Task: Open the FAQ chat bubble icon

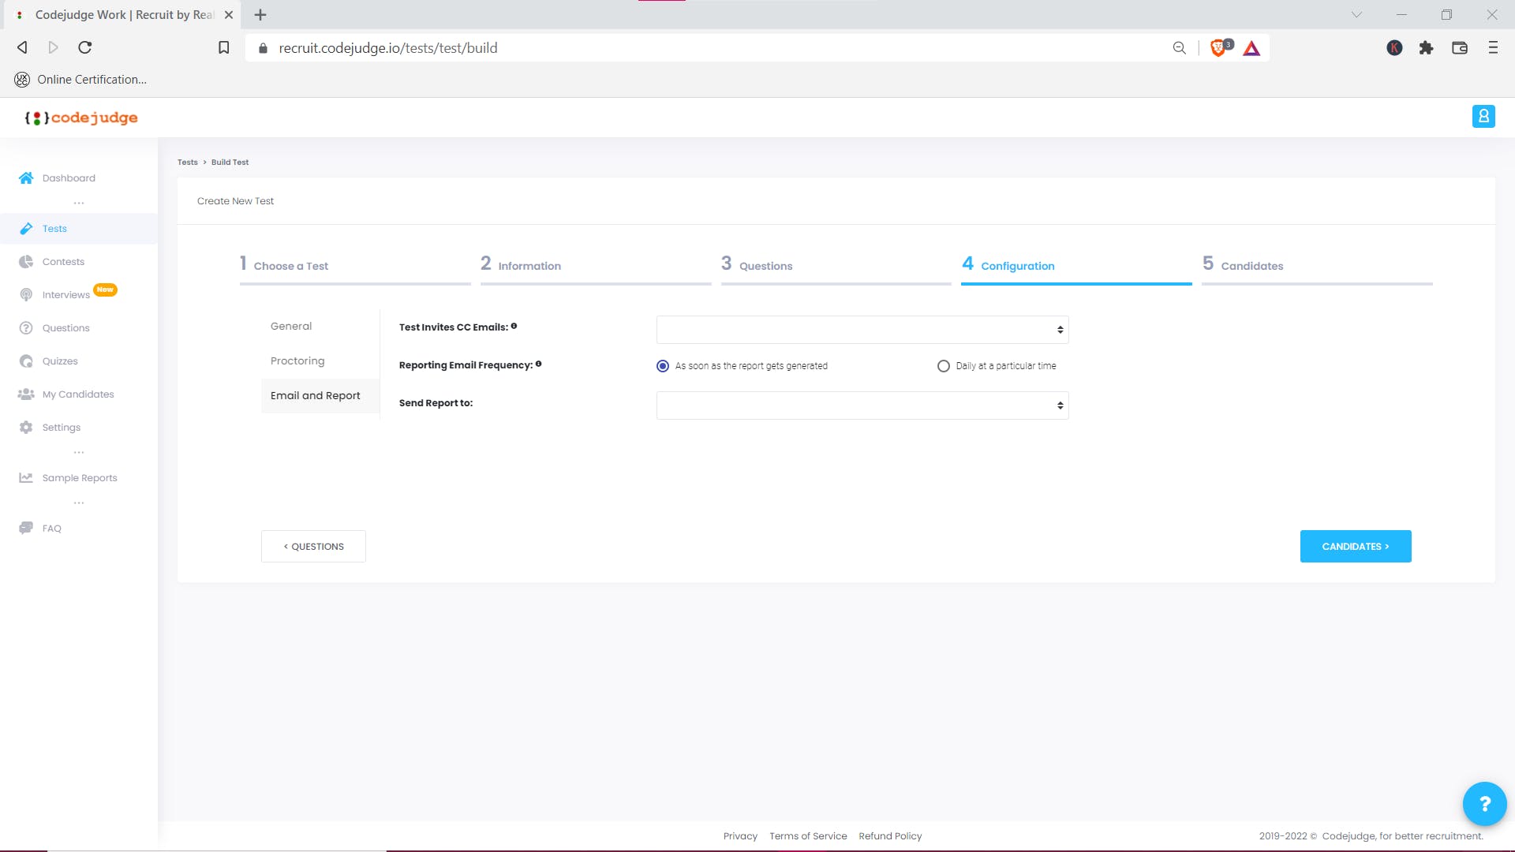Action: pos(26,529)
